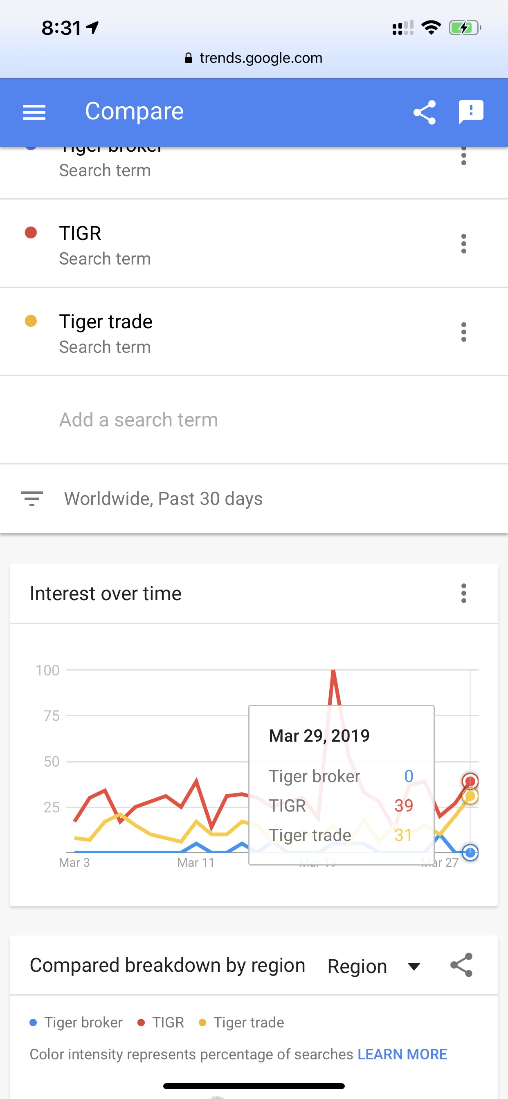Tap the blue Tiger broker chart endpoint
Screen dimensions: 508x1099
470,852
